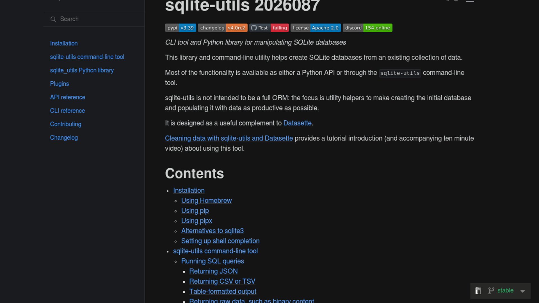Viewport: 539px width, 303px height.
Task: Open Installation in the sidebar
Action: tap(64, 43)
